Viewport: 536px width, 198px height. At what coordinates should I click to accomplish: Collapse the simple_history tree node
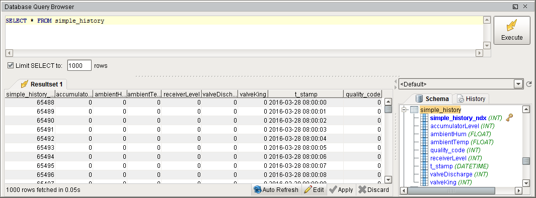click(404, 110)
